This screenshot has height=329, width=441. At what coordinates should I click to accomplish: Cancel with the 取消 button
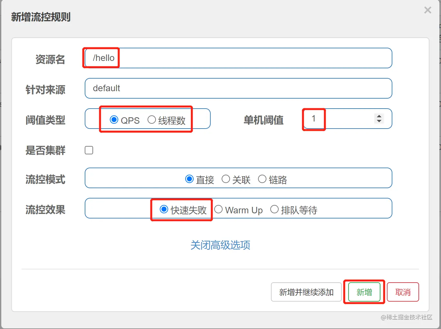[403, 292]
